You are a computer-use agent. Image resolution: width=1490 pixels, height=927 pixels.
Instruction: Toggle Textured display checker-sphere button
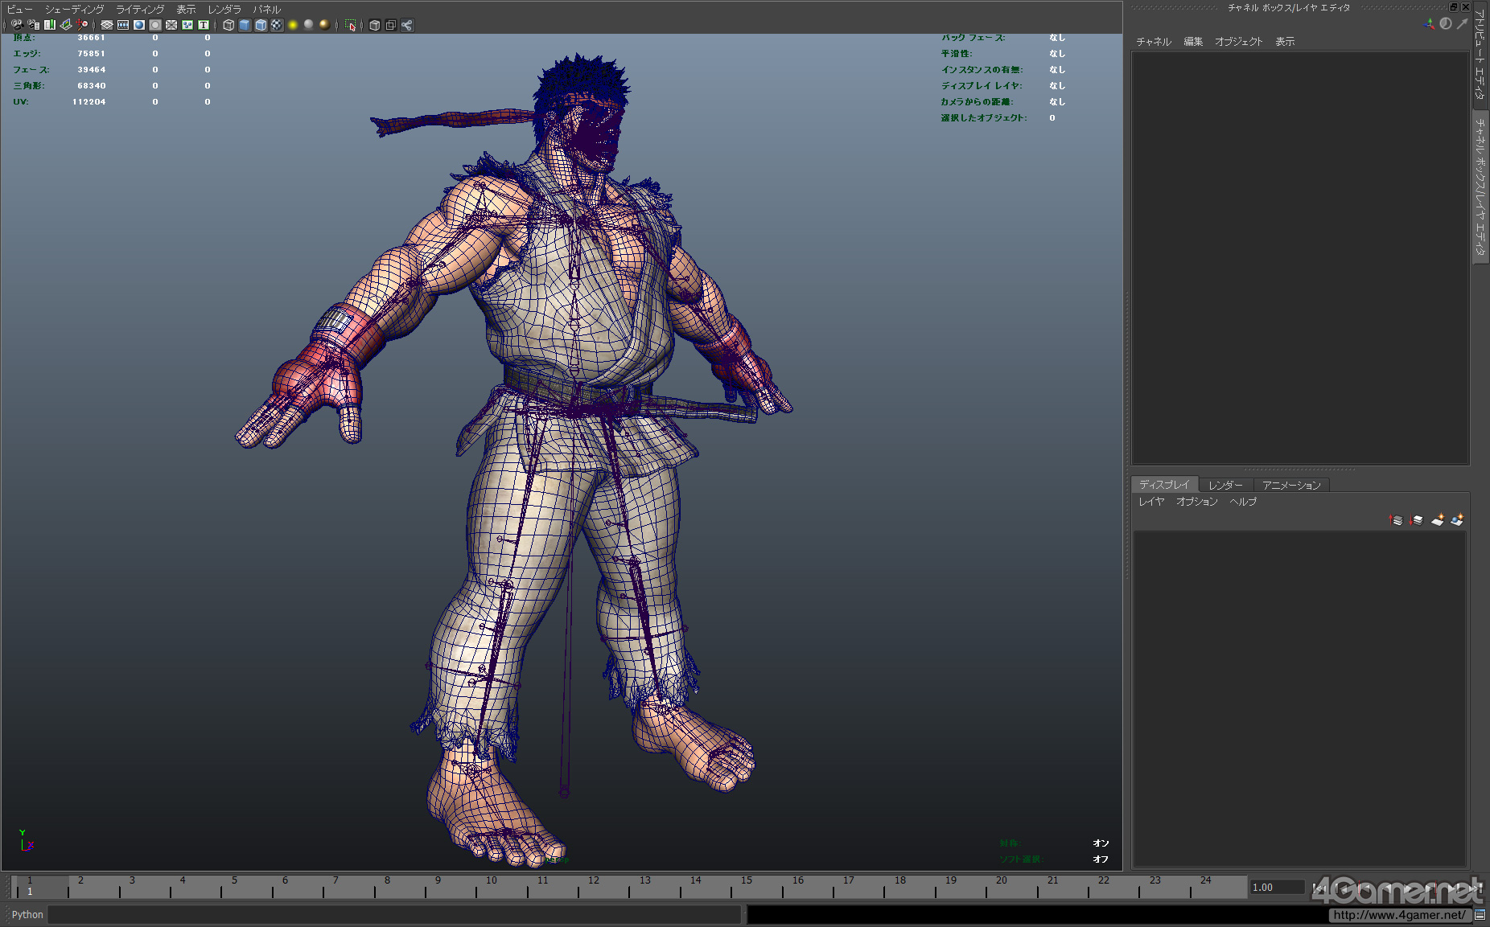coord(277,25)
